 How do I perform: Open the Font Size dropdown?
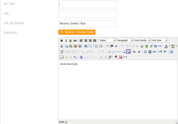[159, 40]
